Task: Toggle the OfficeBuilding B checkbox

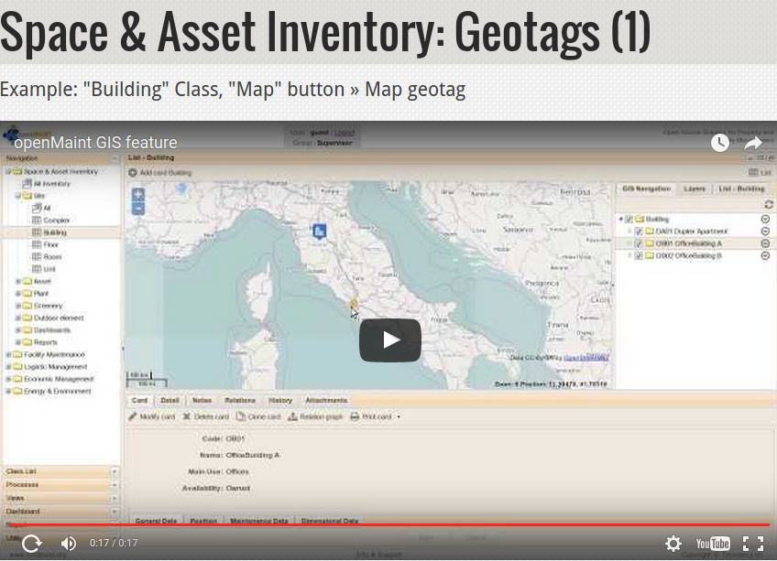Action: coord(639,256)
